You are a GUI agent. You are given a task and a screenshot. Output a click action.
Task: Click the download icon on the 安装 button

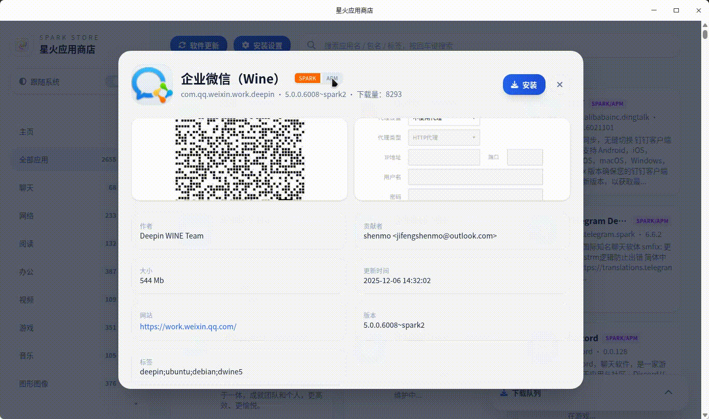coord(514,85)
